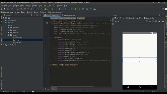This screenshot has height=94, width=167.
Task: Click the Help question mark icon
Action: coord(91,9)
